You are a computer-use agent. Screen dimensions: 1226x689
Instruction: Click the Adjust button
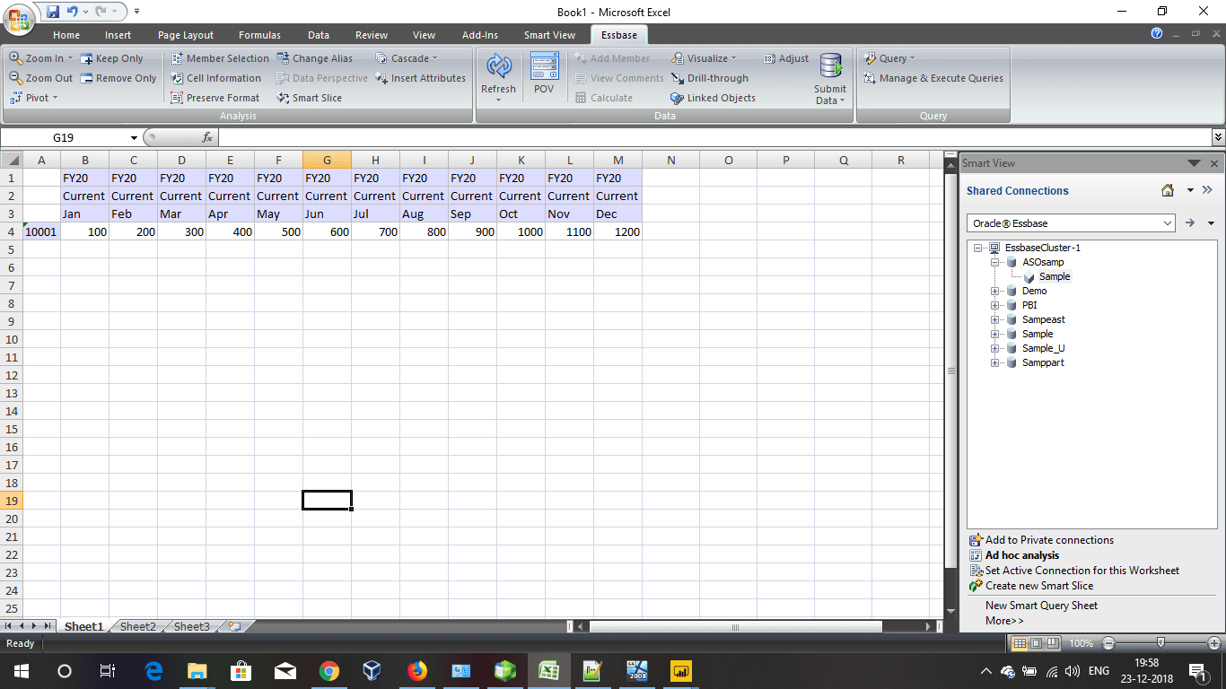tap(786, 58)
